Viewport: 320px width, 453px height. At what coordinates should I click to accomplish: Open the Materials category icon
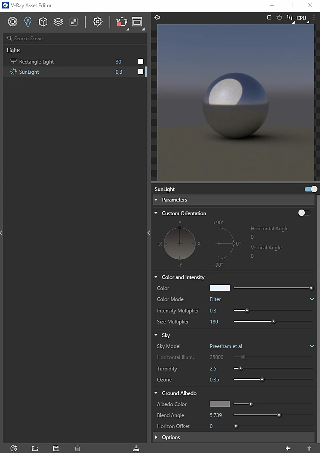pyautogui.click(x=12, y=22)
